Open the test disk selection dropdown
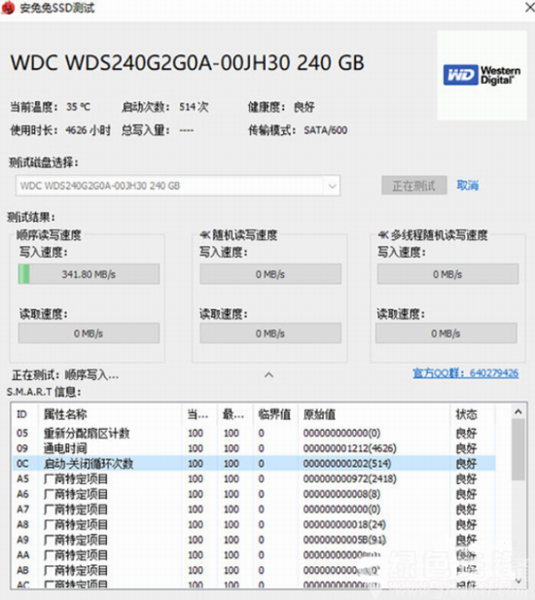Screen dimensions: 535x600 [x=178, y=186]
